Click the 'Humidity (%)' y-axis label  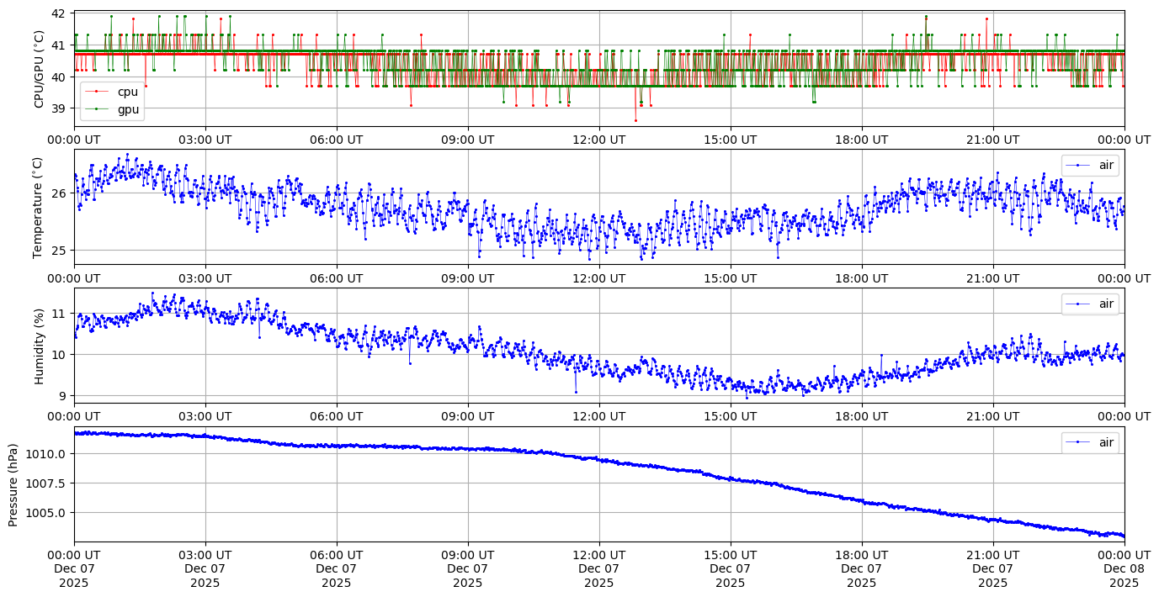(x=39, y=346)
